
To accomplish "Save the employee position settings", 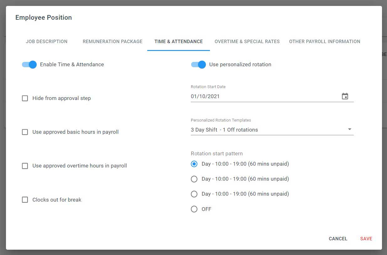I will pyautogui.click(x=366, y=239).
